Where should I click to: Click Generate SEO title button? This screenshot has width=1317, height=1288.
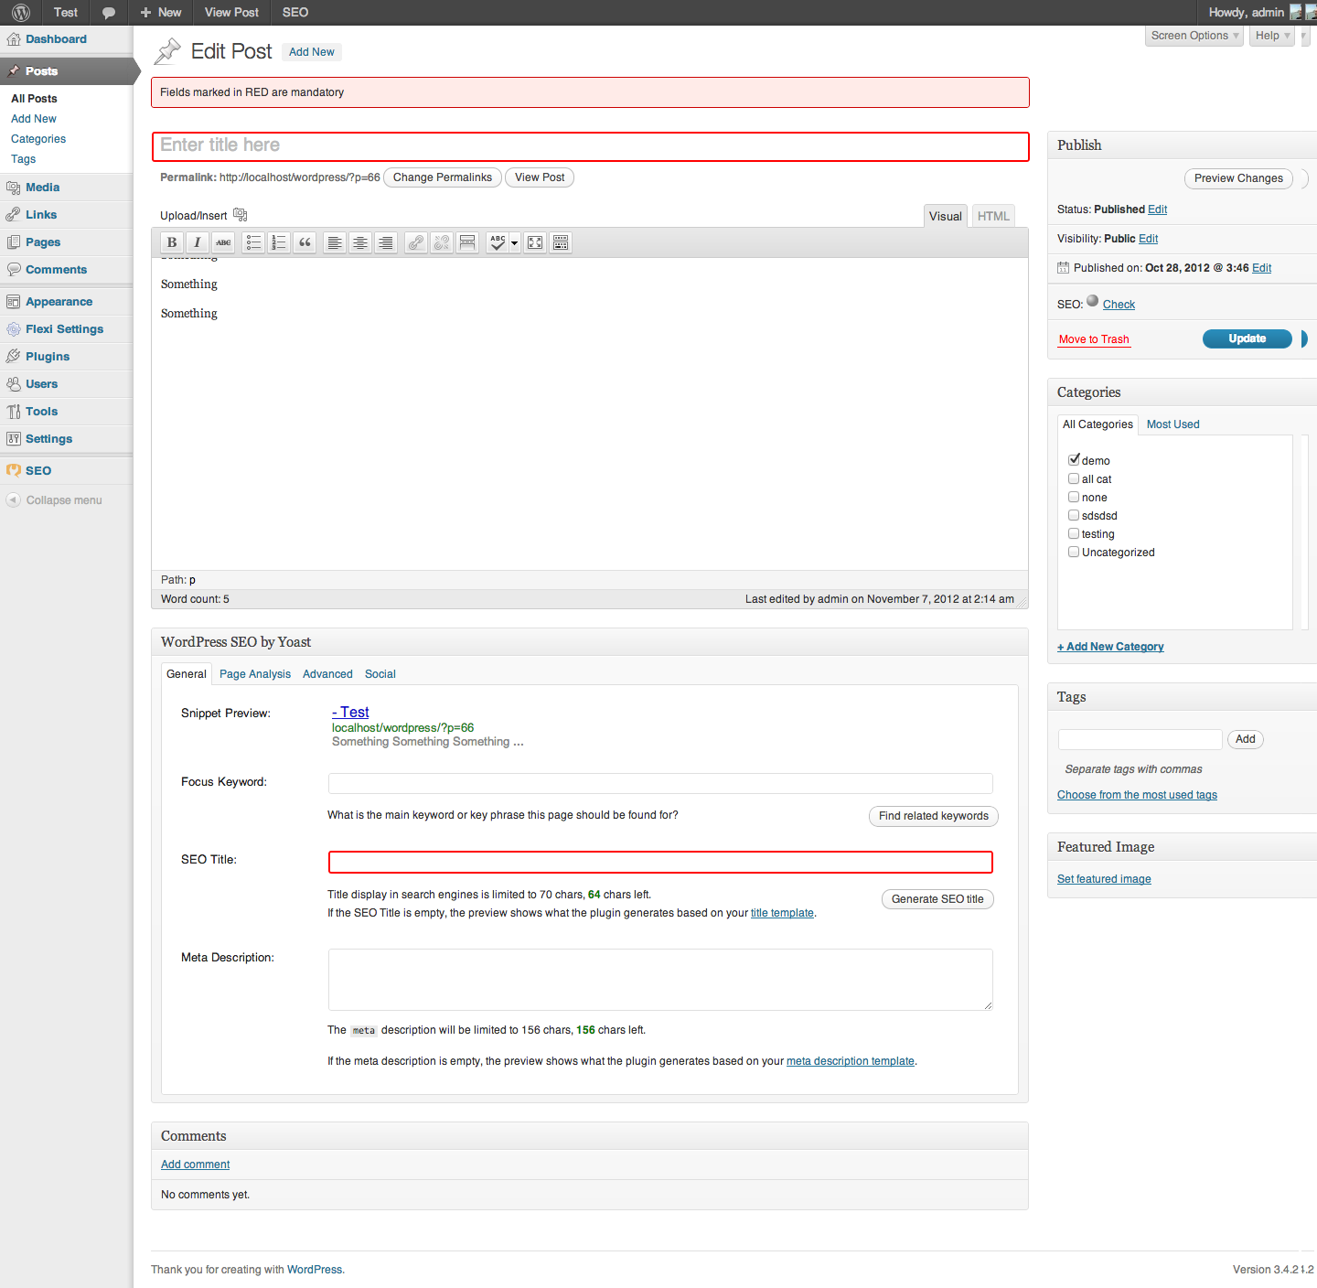click(937, 899)
